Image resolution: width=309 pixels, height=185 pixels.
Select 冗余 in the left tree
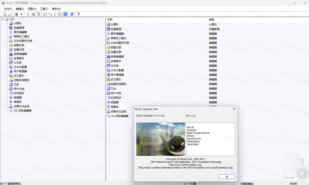16,84
